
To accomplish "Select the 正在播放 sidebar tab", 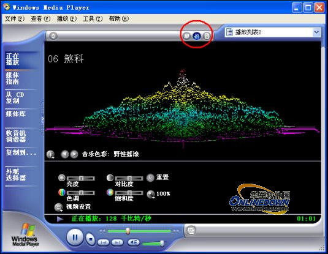I will (21, 59).
